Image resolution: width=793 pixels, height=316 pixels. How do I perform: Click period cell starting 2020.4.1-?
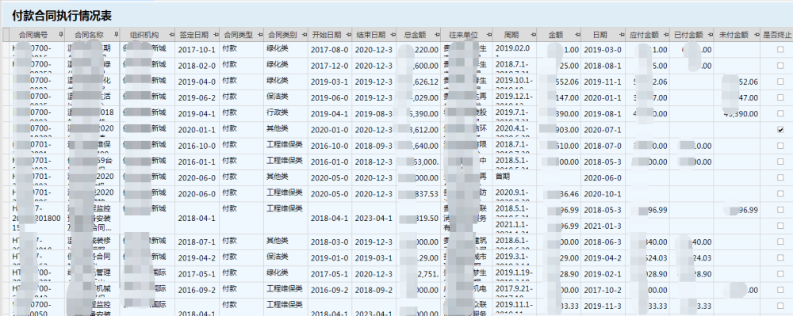pos(515,130)
